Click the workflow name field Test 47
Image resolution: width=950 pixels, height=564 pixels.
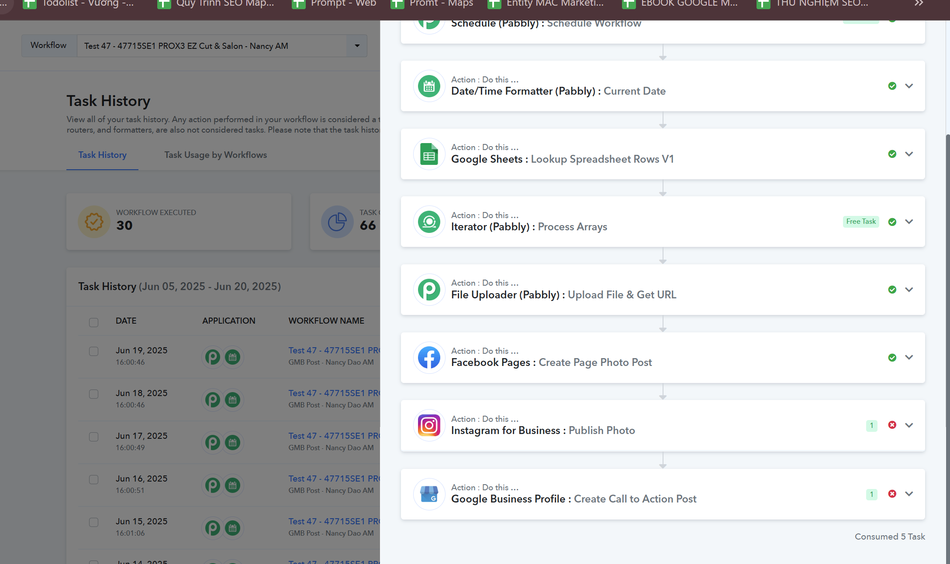coord(212,46)
